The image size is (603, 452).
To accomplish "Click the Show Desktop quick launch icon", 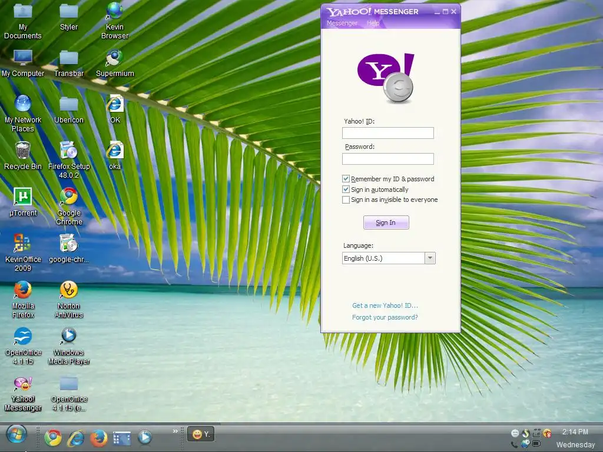I will coord(122,438).
